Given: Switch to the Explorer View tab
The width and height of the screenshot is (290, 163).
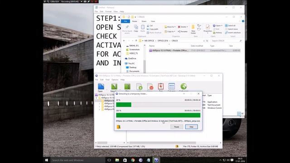Looking at the screenshot, I should 153,21.
